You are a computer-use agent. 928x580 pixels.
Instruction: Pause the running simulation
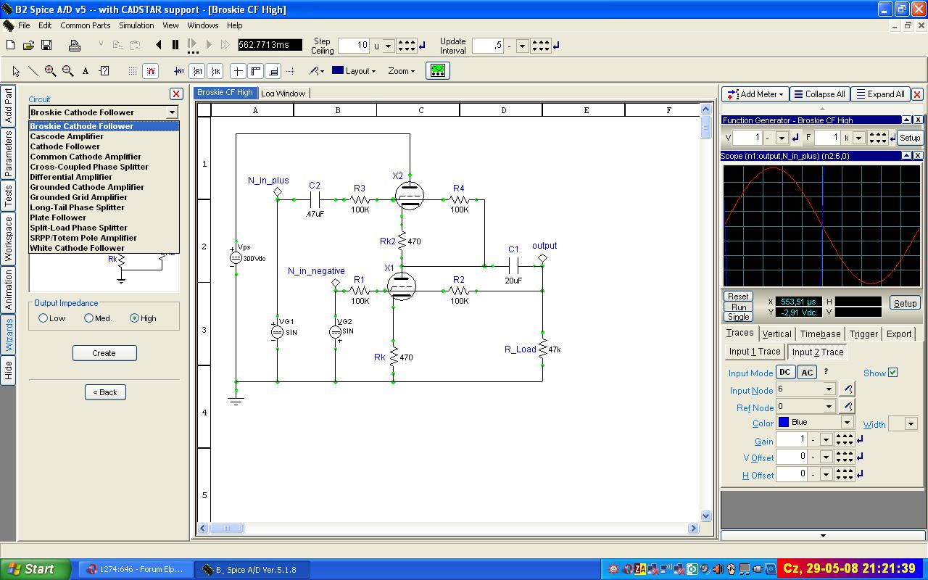point(175,45)
